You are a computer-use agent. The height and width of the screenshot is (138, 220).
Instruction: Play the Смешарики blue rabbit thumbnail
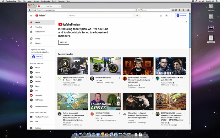73,101
